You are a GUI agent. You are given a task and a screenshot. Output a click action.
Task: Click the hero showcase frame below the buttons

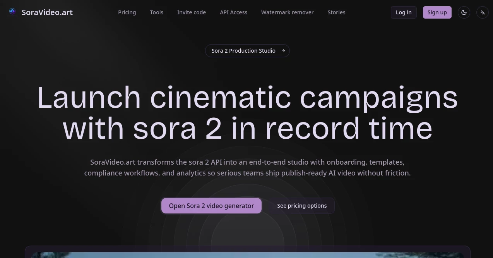(247, 252)
